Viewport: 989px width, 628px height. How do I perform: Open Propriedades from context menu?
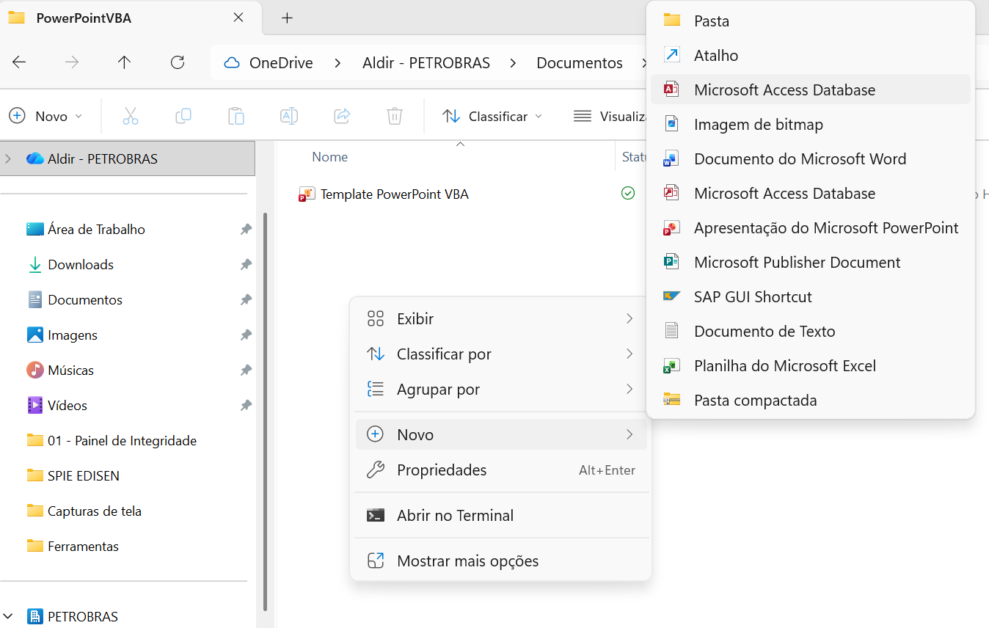tap(441, 470)
